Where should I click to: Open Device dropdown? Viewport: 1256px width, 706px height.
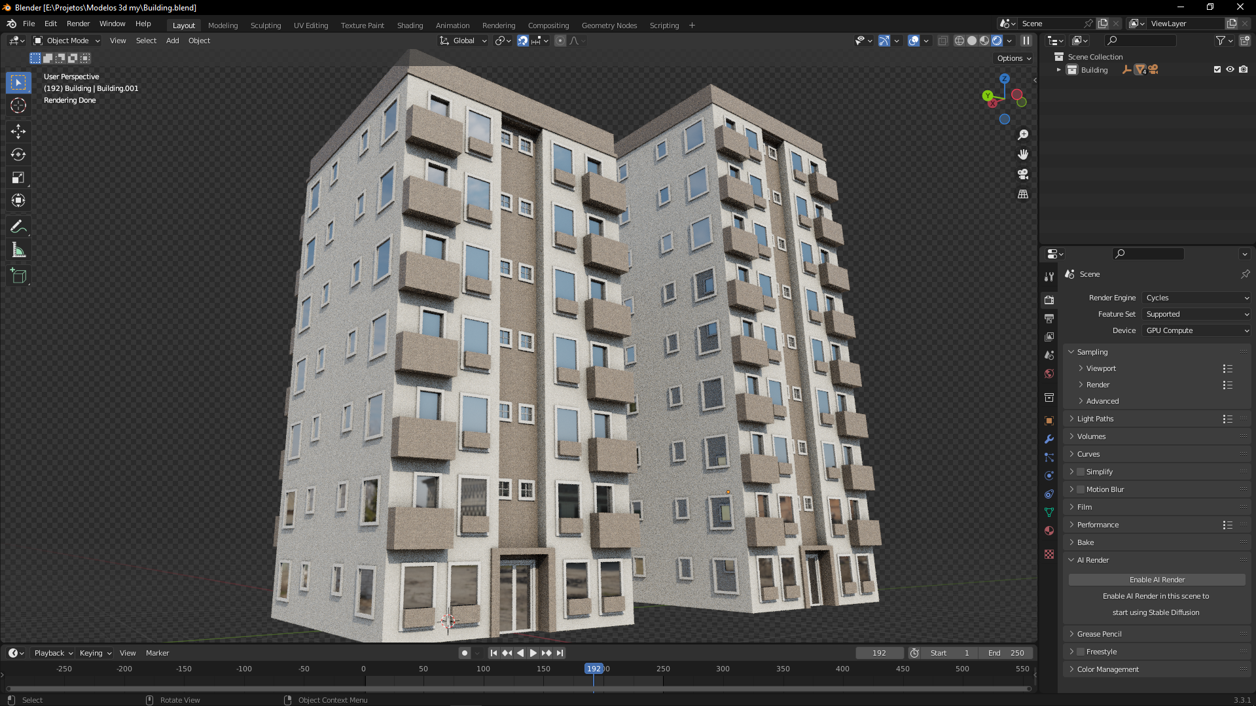coord(1197,330)
